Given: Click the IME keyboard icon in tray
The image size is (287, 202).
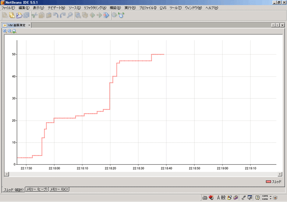Looking at the screenshot, I should [x=205, y=198].
